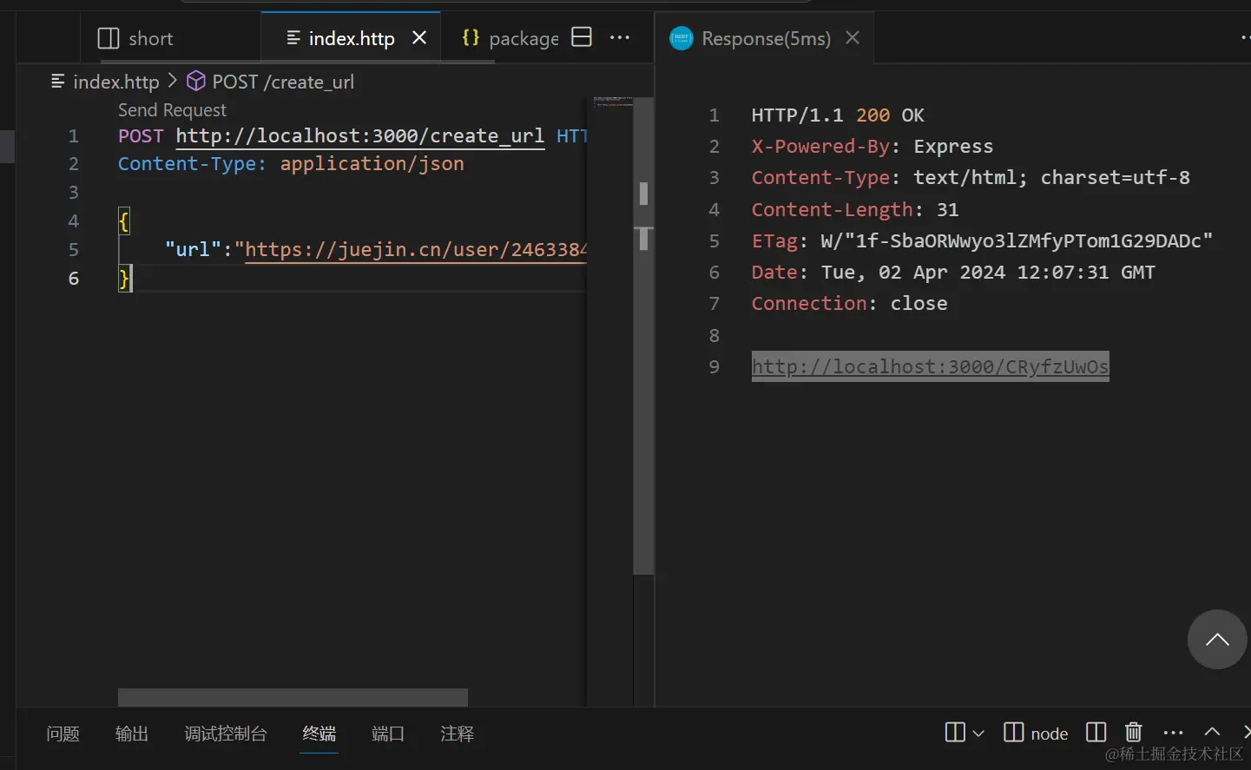Open the 注释 panel tab
Screen dimensions: 1251x770
(458, 734)
